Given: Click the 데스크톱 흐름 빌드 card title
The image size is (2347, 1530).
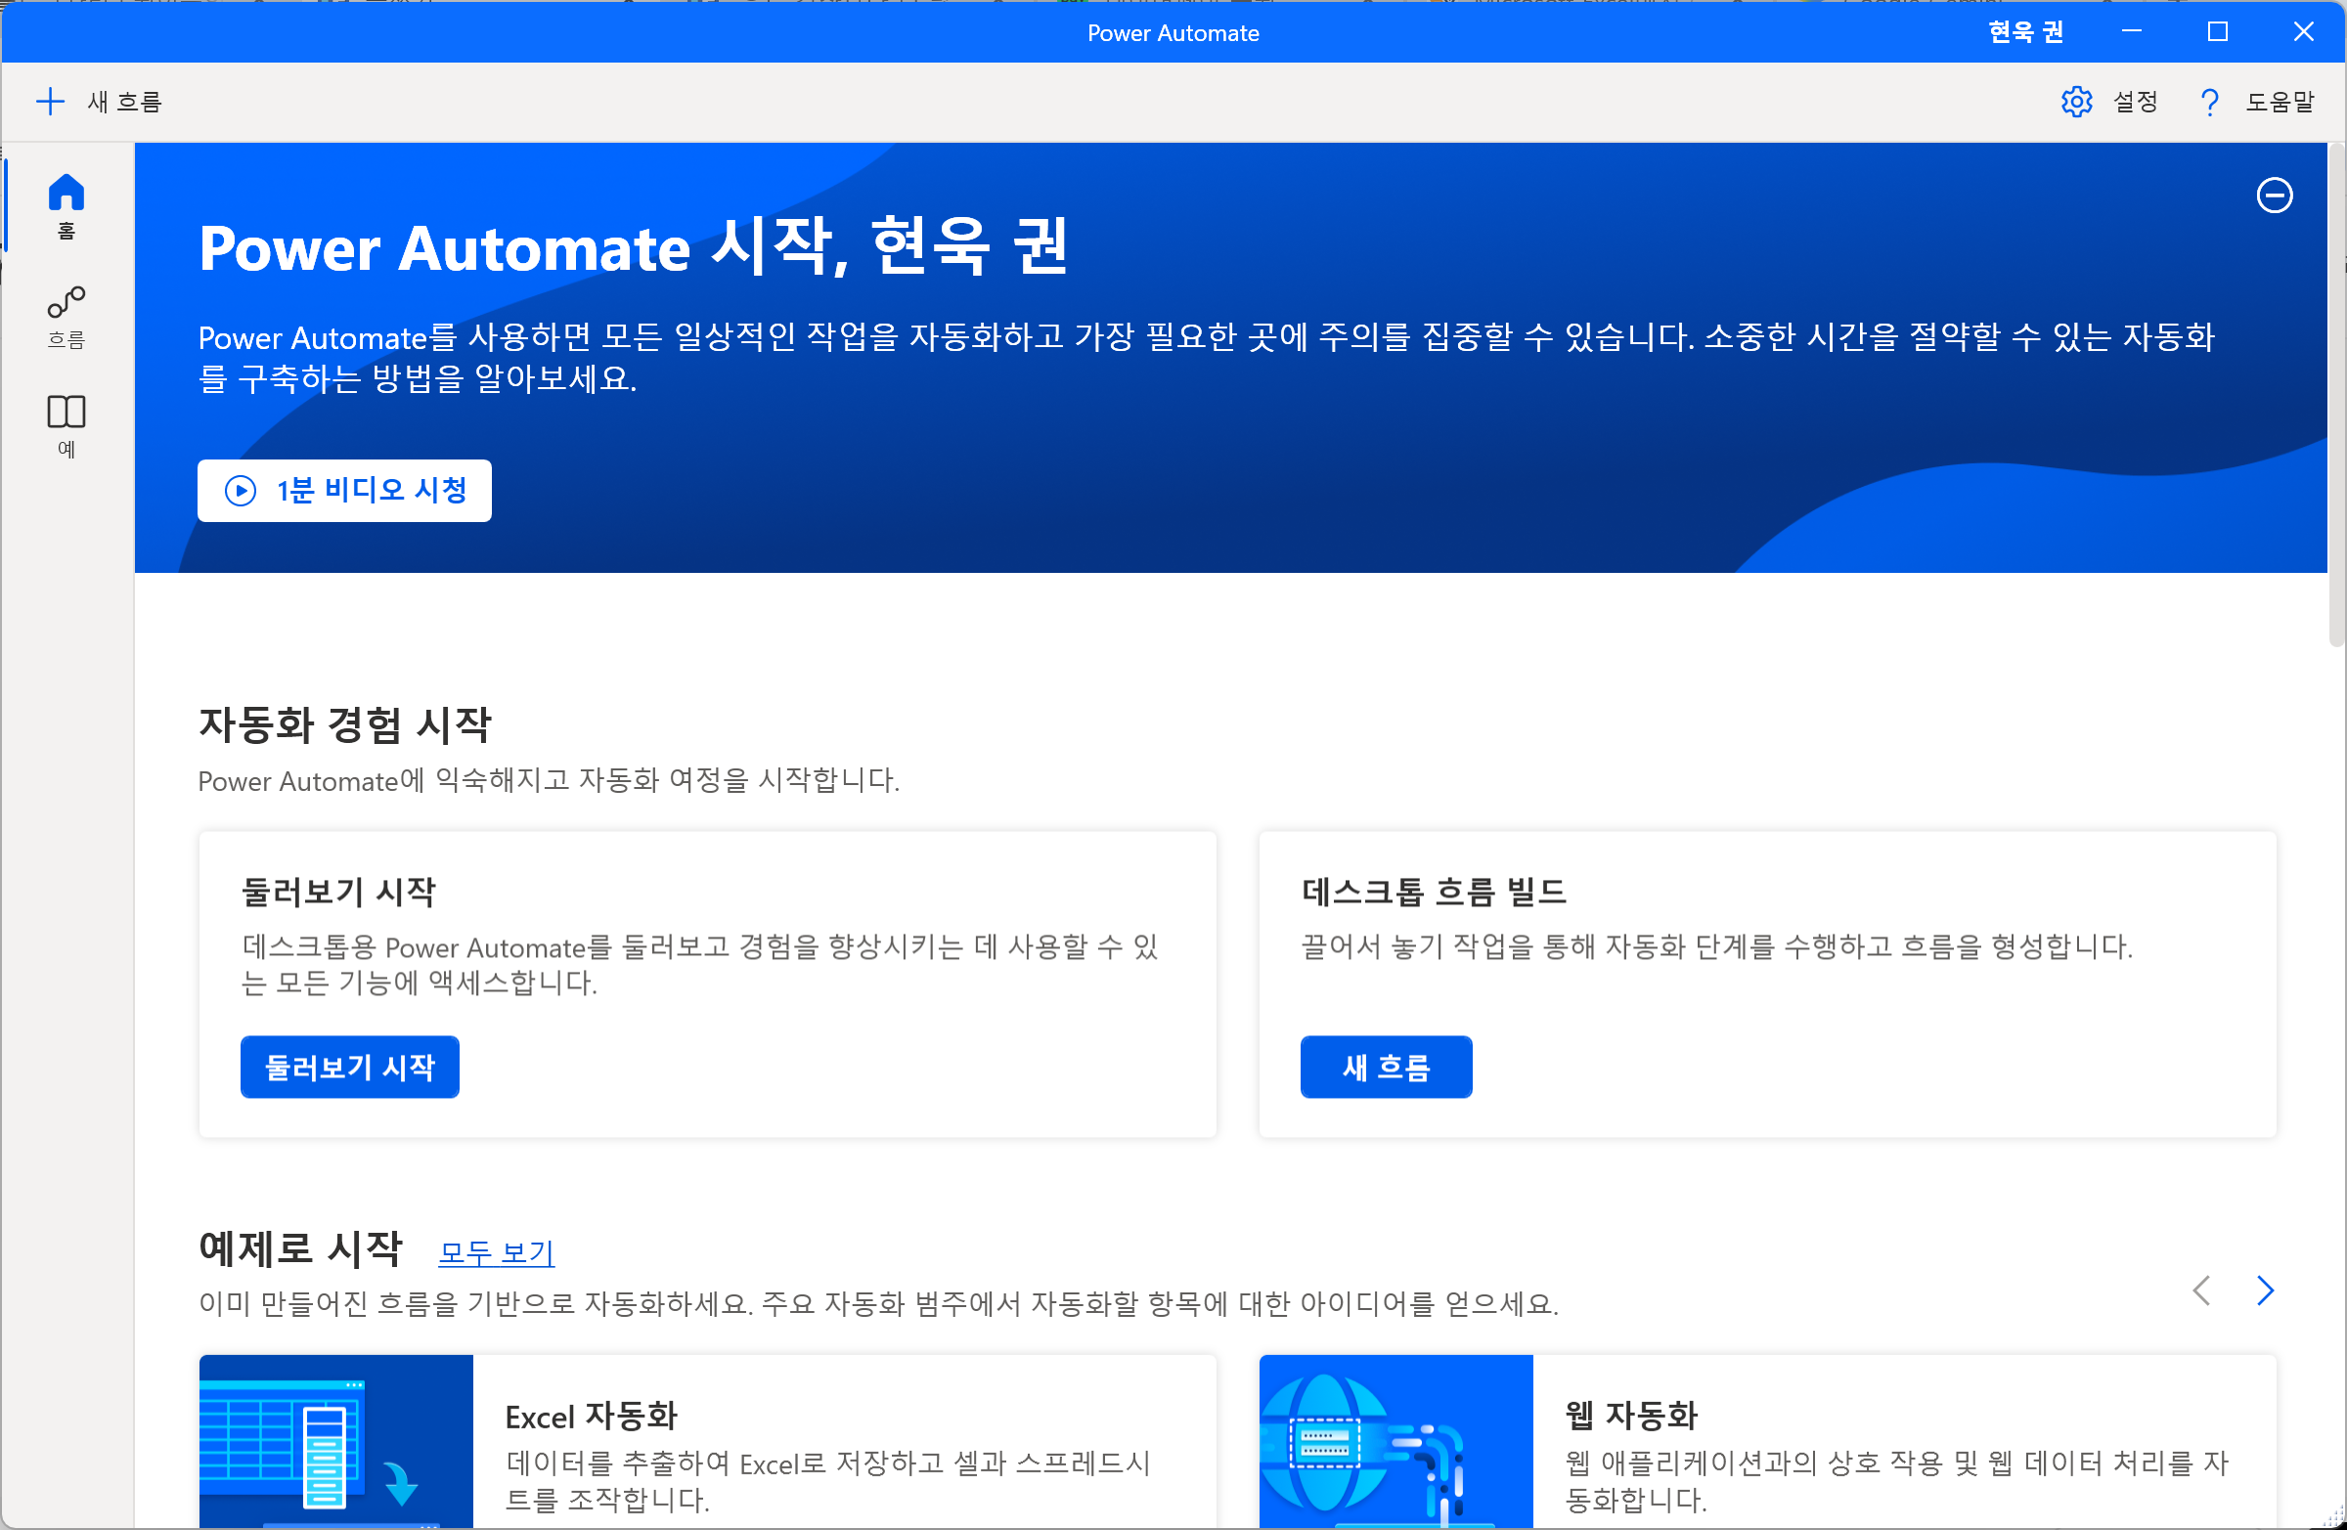Looking at the screenshot, I should 1433,893.
